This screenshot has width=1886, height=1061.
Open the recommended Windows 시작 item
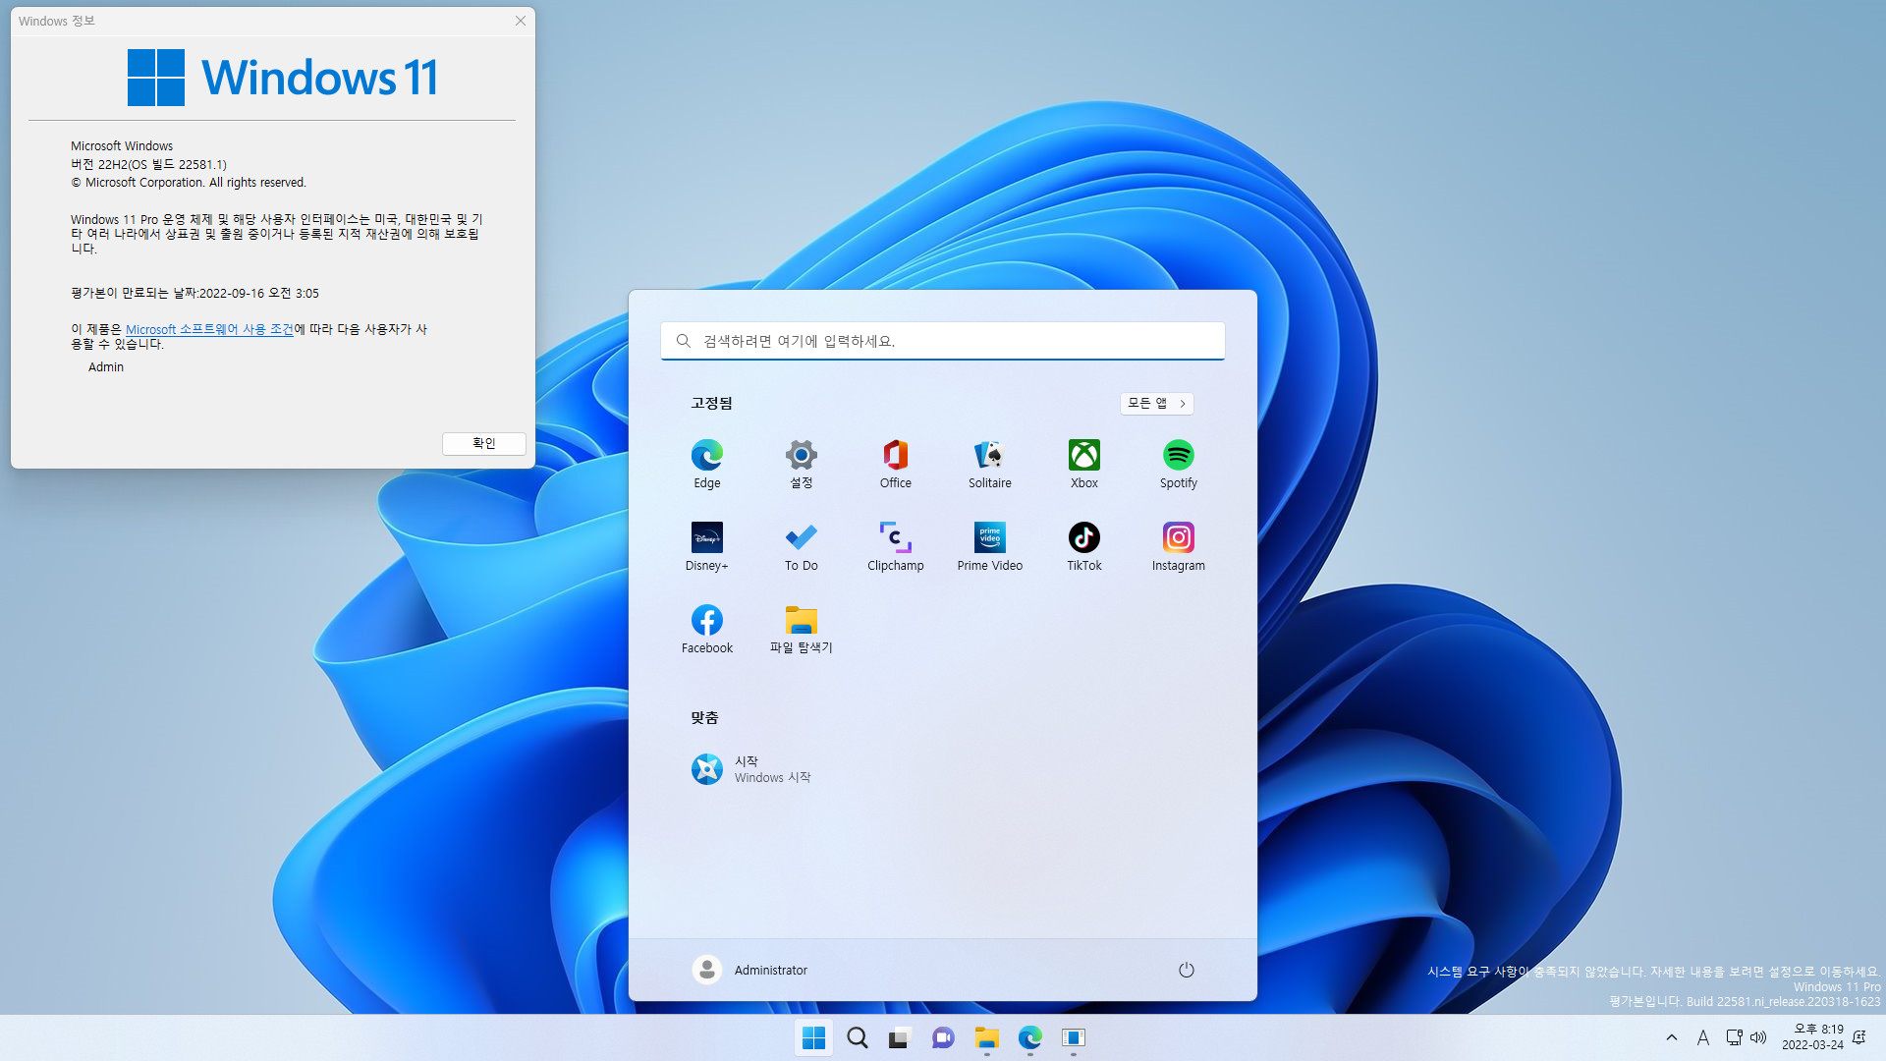point(751,769)
